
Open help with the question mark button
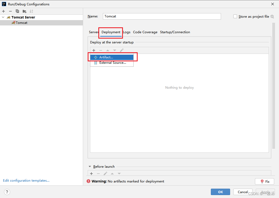[x=7, y=192]
